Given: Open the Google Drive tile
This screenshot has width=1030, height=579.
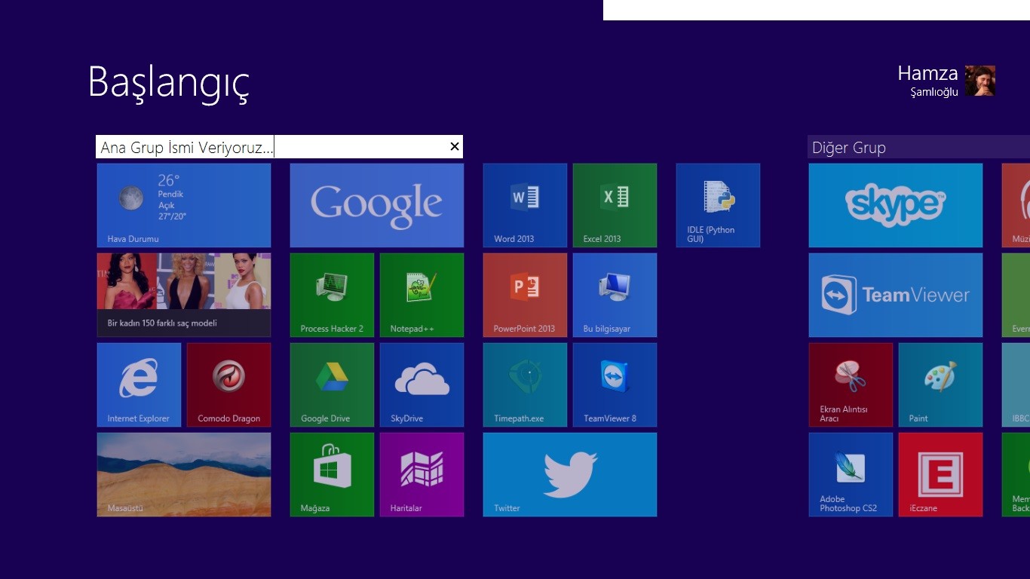Looking at the screenshot, I should [332, 384].
